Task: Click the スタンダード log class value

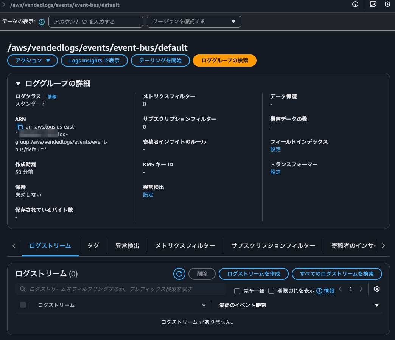Action: pyautogui.click(x=31, y=104)
